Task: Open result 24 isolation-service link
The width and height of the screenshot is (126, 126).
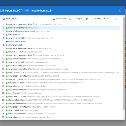Action: [x=32, y=107]
